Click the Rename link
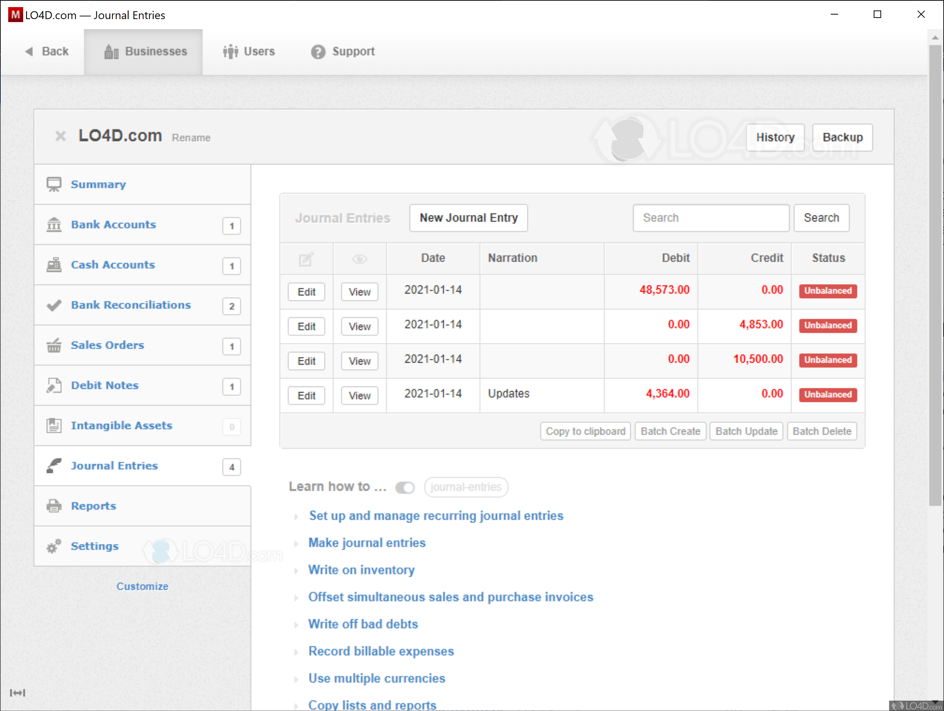The height and width of the screenshot is (711, 944). [x=191, y=138]
